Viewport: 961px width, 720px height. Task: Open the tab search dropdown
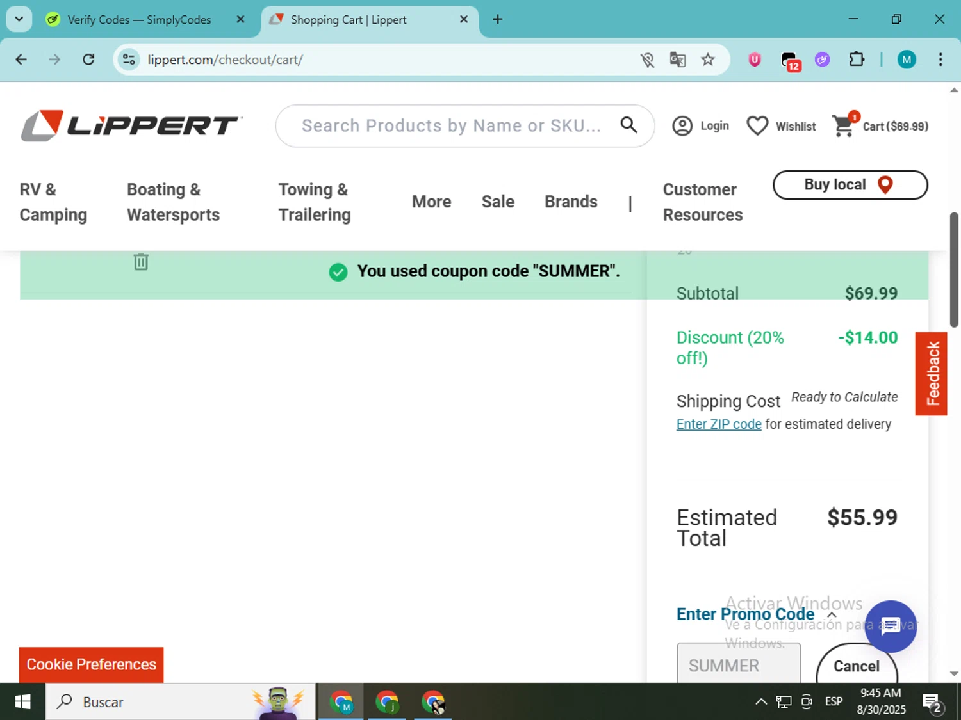19,19
